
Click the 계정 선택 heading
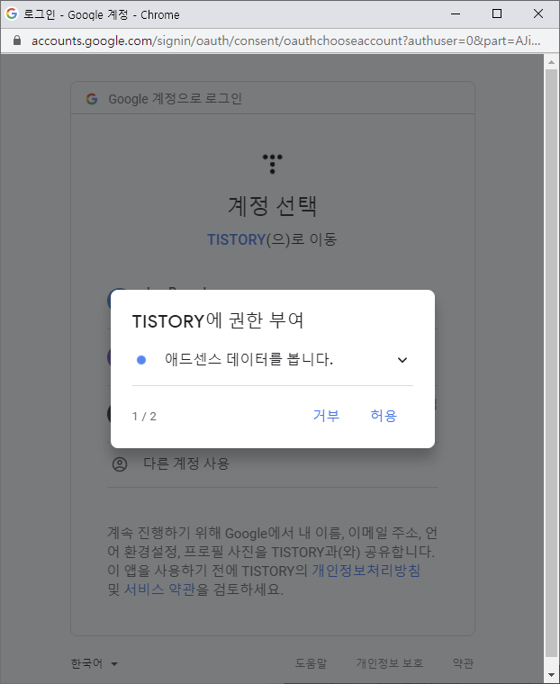273,206
